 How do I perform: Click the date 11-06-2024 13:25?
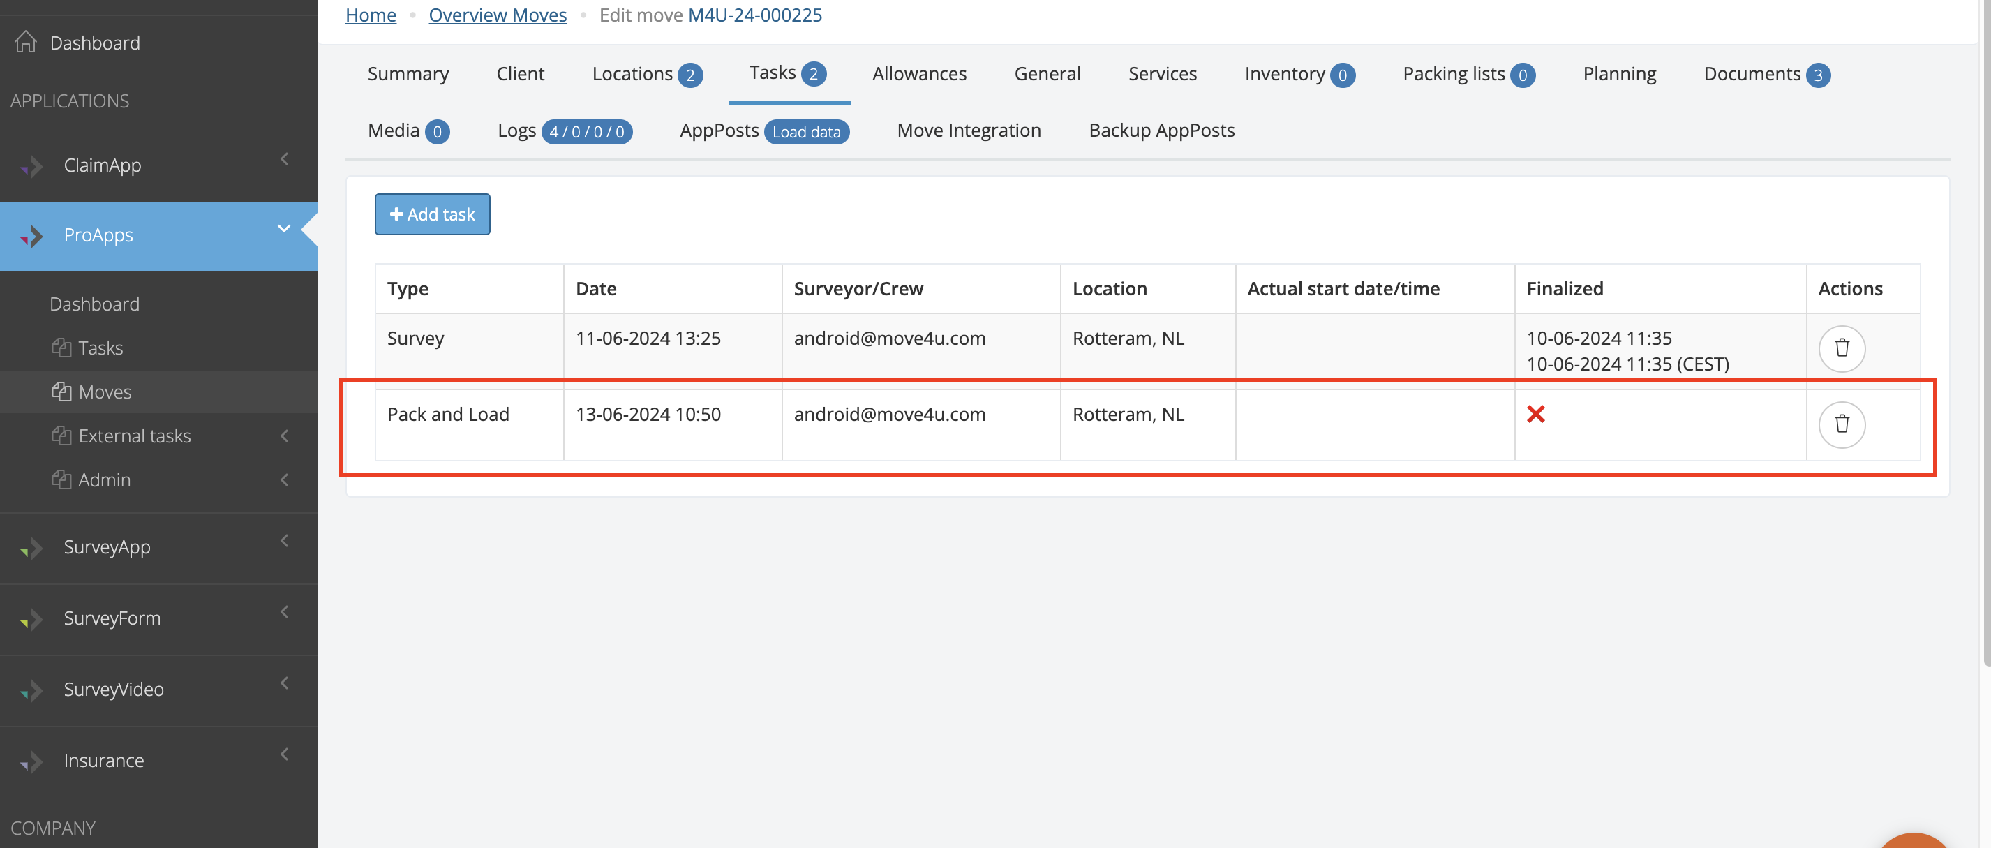(x=648, y=339)
